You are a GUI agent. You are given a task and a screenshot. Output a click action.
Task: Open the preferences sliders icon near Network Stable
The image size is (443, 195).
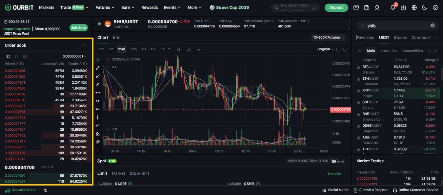click(45, 190)
